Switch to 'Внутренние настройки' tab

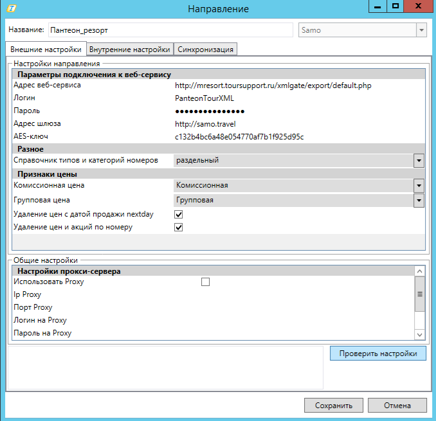(x=131, y=49)
